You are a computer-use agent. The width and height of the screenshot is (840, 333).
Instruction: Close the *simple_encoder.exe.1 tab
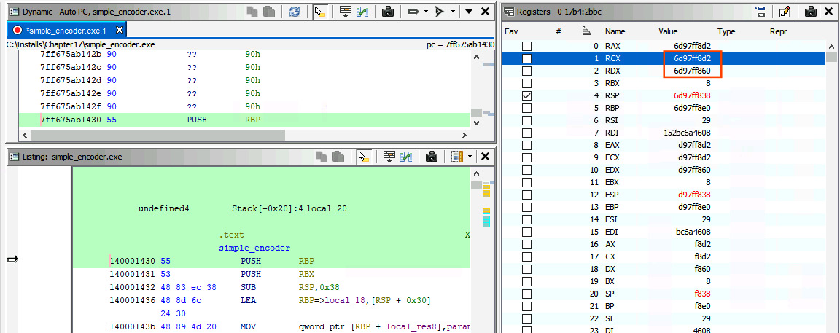click(x=119, y=30)
